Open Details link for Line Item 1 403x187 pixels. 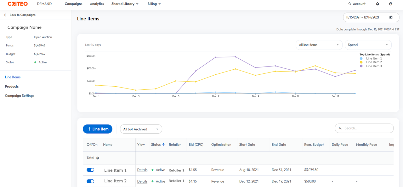tap(142, 170)
